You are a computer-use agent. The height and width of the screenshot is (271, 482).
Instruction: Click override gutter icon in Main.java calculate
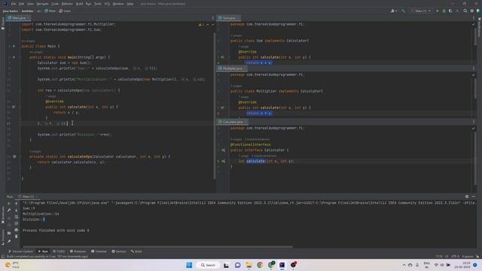pos(14,107)
